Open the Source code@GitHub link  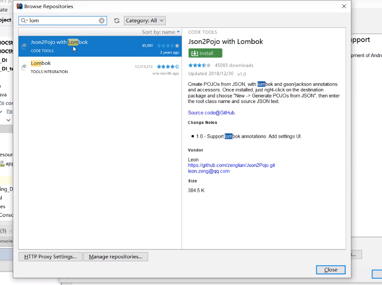point(211,113)
